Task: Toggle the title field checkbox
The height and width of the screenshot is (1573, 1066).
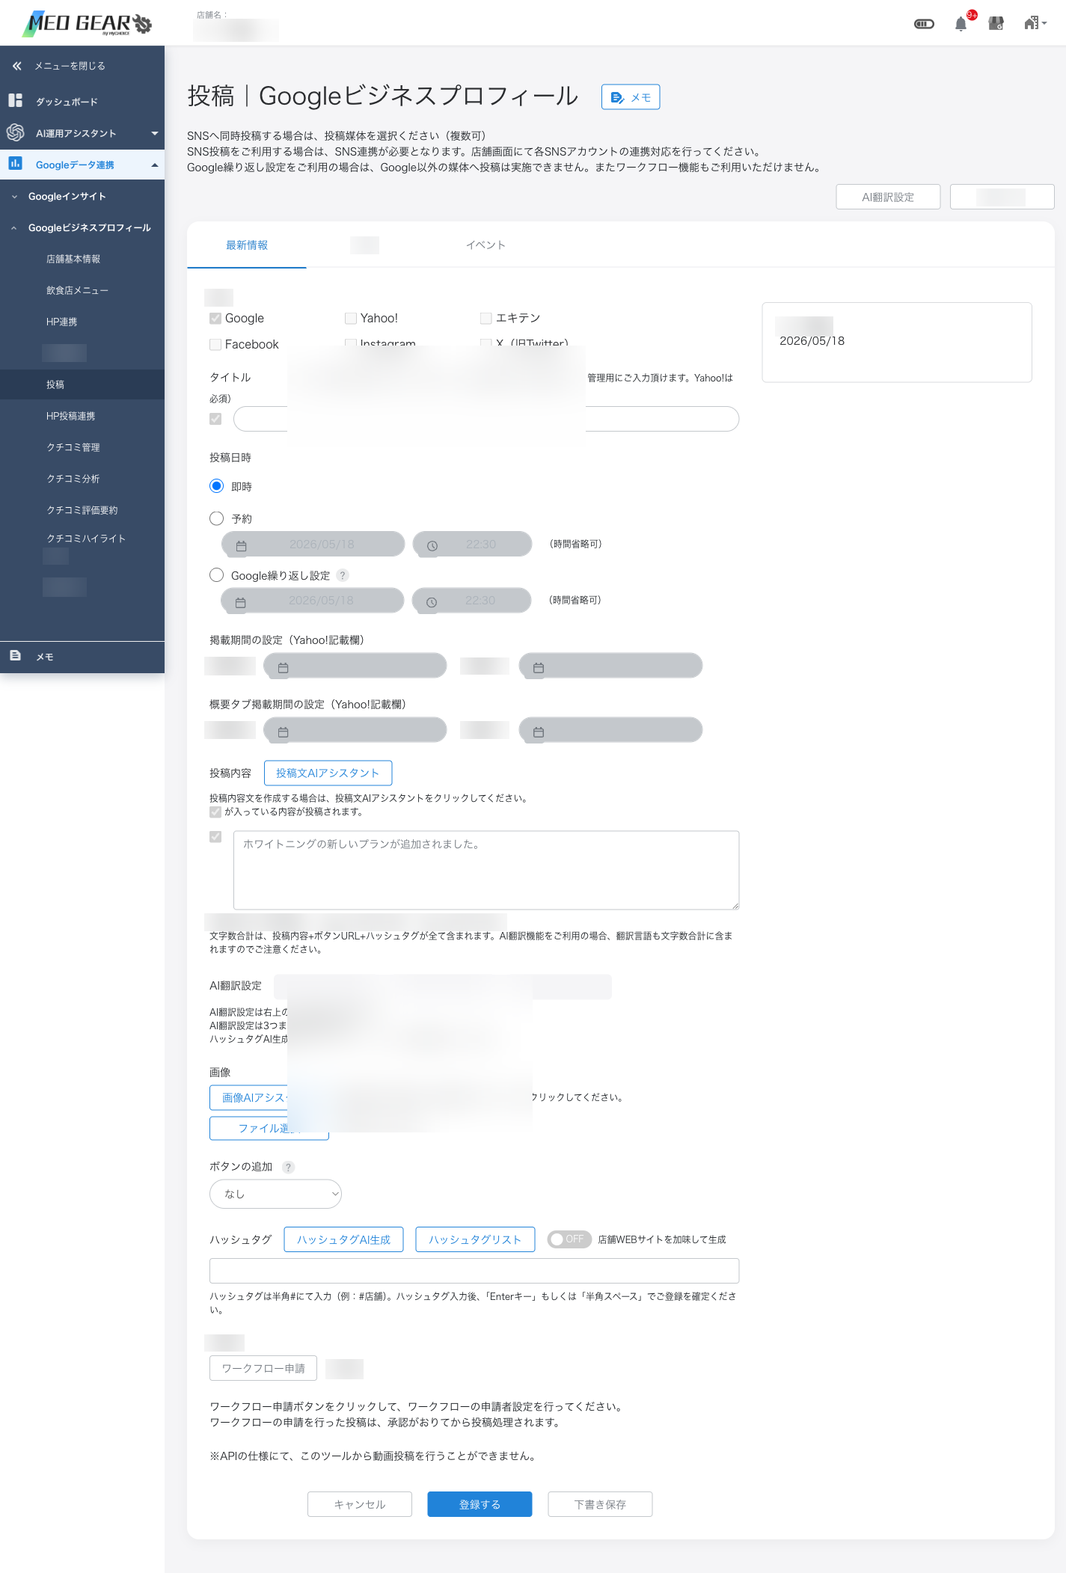Action: pos(215,419)
